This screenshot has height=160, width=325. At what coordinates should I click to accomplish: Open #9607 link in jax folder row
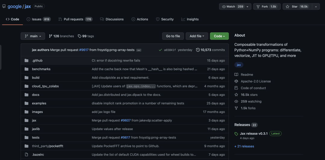[125, 120]
